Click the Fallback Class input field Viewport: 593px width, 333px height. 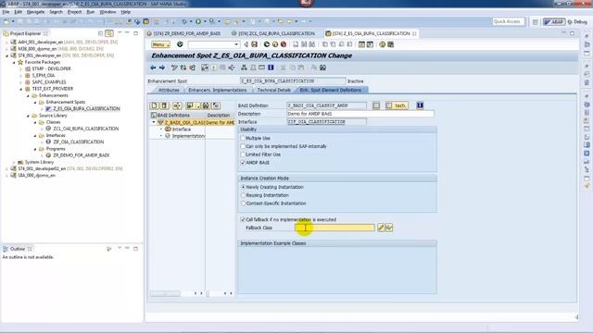[x=334, y=228]
